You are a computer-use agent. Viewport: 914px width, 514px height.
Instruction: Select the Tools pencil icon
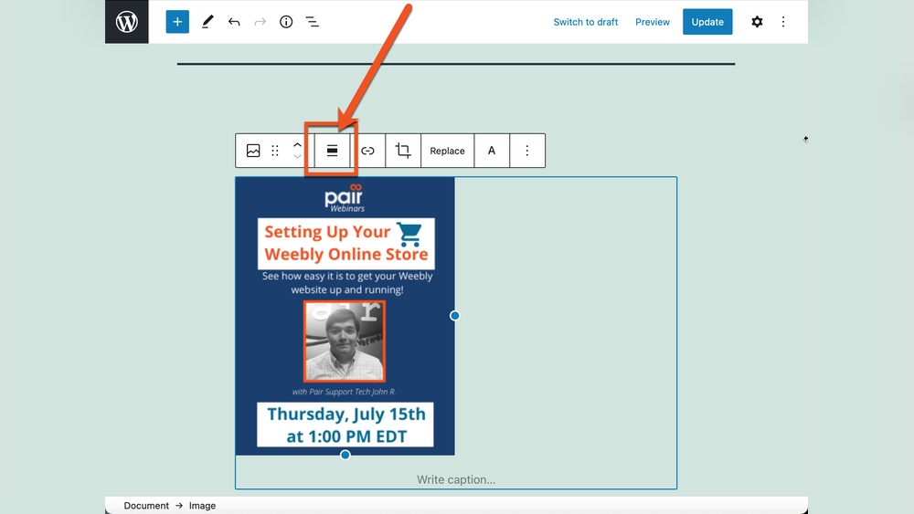coord(207,22)
